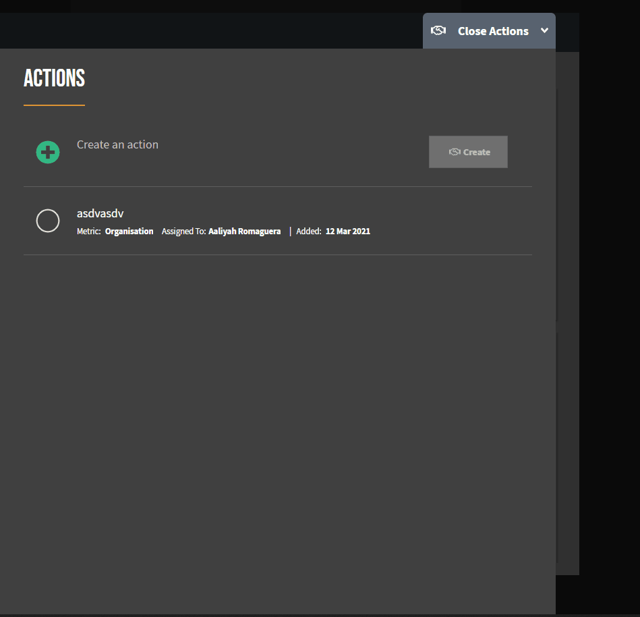
Task: Click the ACTIONS panel heading
Action: 54,78
